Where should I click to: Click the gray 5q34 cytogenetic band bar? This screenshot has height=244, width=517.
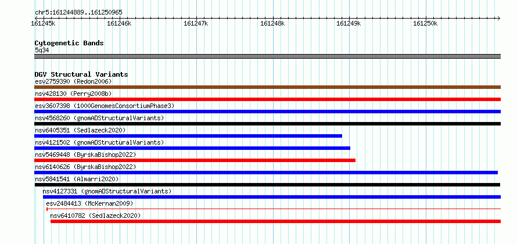click(267, 56)
